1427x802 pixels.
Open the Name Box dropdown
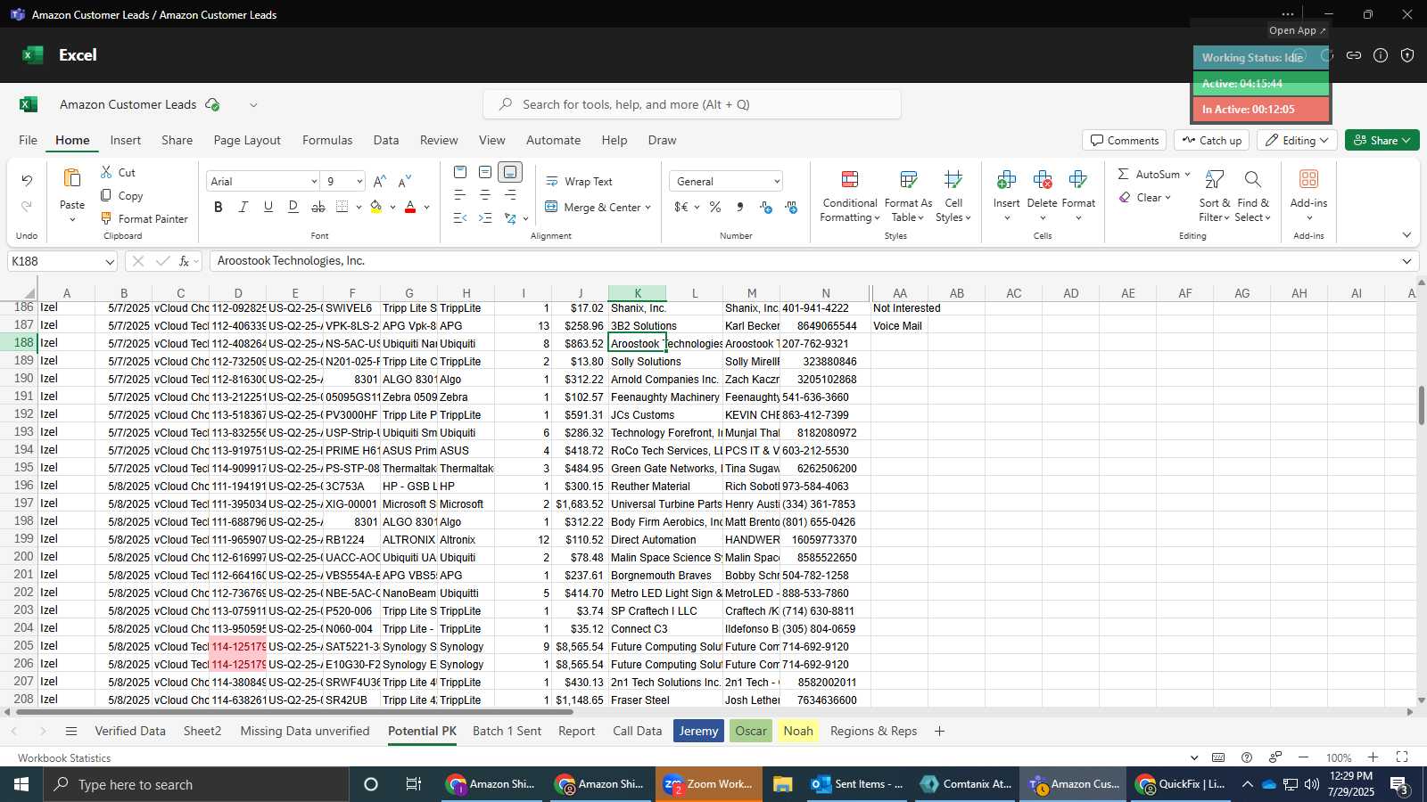click(x=110, y=262)
